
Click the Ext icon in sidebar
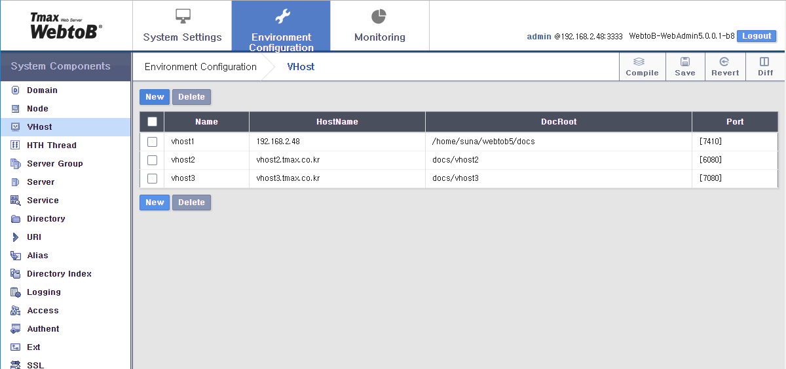[x=15, y=347]
